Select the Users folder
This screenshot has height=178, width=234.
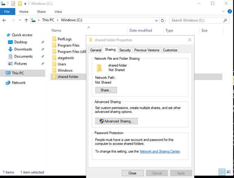62,64
